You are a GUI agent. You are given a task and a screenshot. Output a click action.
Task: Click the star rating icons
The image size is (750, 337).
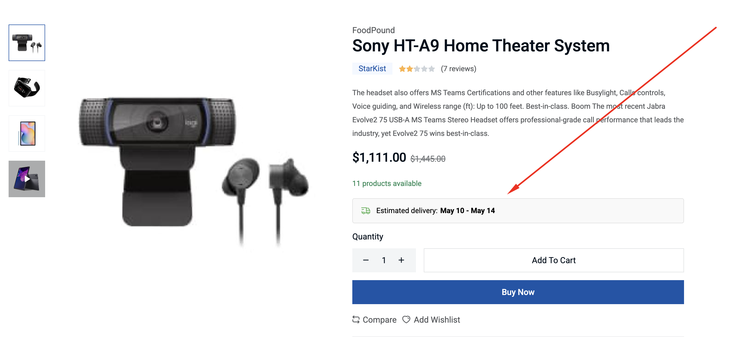tap(417, 69)
